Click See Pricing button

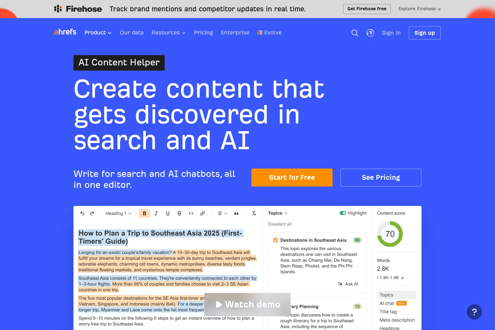tap(381, 178)
